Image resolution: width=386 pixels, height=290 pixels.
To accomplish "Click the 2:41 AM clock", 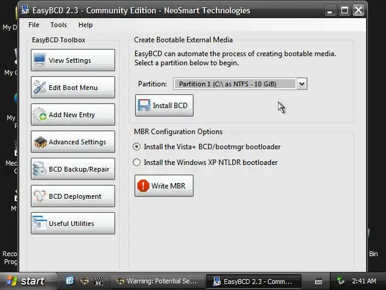I will pos(364,281).
